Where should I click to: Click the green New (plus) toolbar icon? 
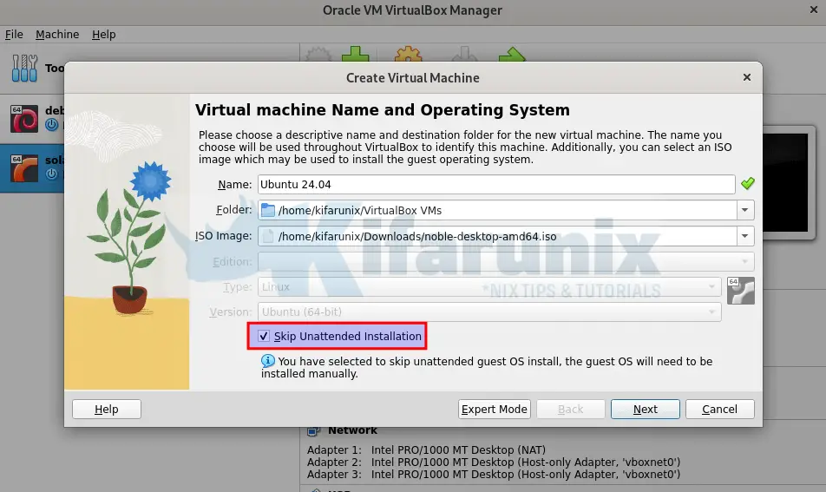[356, 55]
